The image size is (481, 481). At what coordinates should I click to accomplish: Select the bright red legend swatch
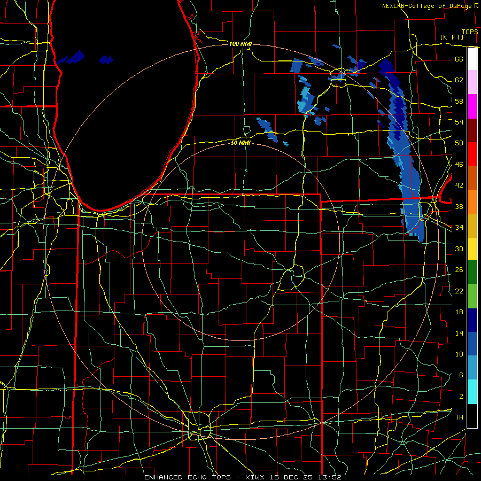click(x=472, y=154)
